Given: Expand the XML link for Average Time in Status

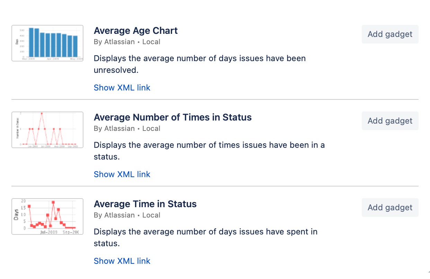Looking at the screenshot, I should 122,261.
